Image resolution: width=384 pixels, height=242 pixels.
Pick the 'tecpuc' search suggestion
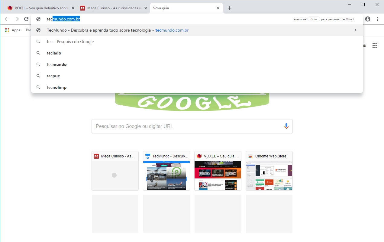point(197,76)
